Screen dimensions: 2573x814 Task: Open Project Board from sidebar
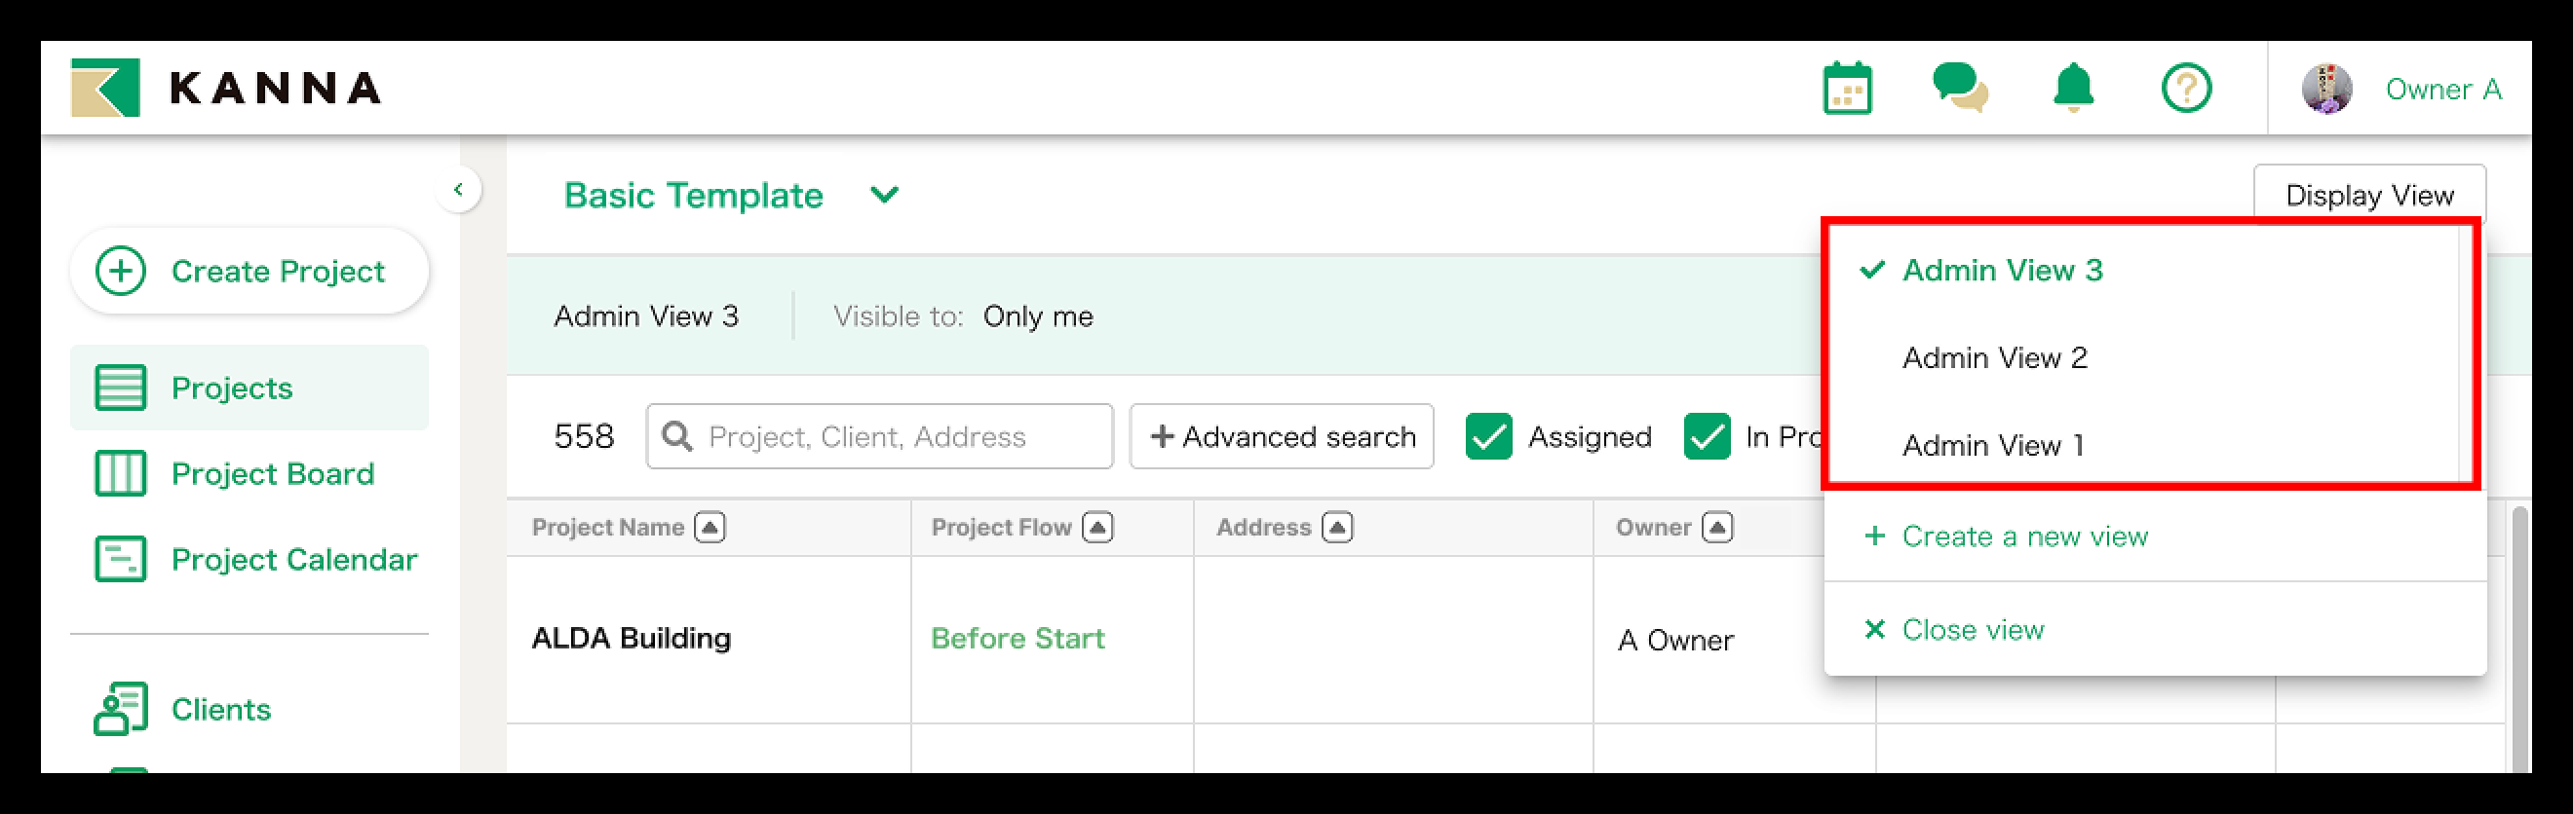pos(272,474)
